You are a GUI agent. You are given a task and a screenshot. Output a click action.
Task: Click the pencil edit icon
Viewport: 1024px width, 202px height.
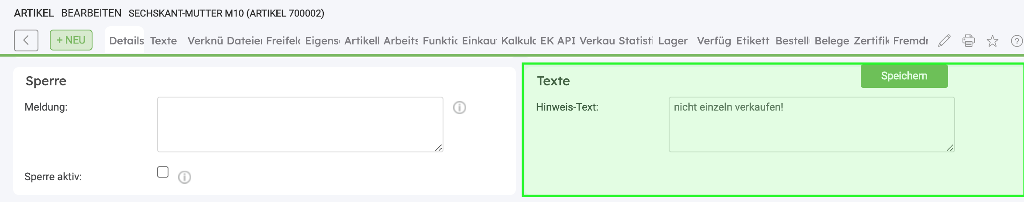click(x=944, y=41)
